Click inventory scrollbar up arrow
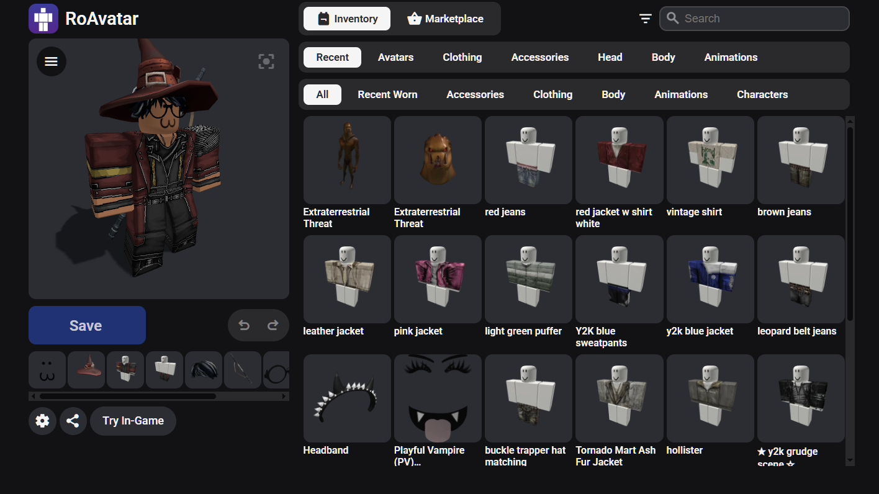 pyautogui.click(x=850, y=120)
